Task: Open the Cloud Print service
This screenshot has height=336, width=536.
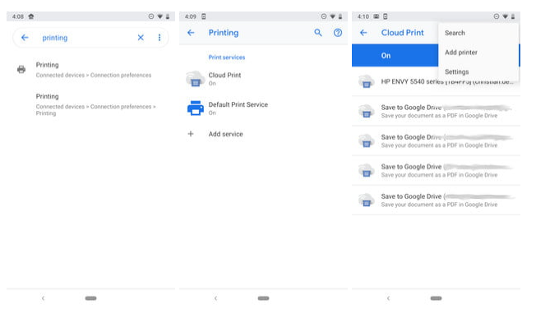Action: pos(263,79)
